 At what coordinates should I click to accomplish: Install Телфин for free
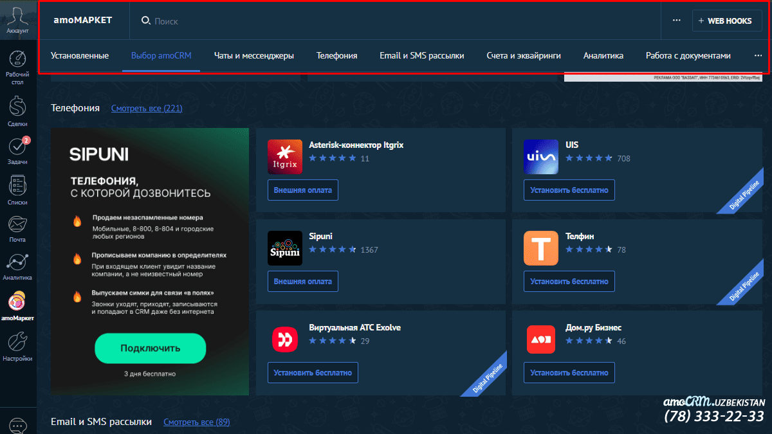(x=569, y=282)
